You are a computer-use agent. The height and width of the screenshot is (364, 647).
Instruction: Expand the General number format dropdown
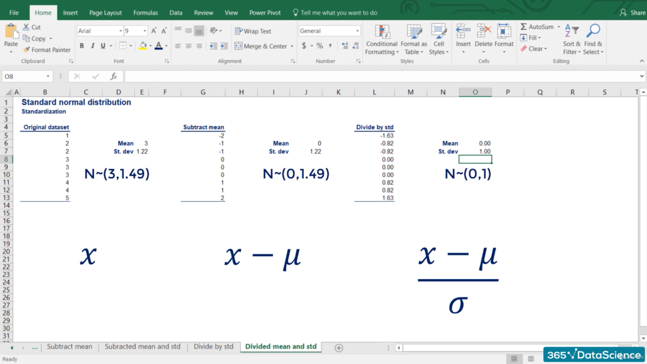[357, 31]
